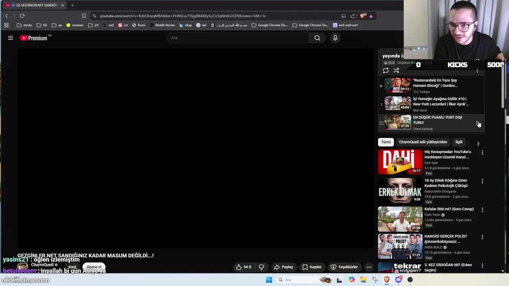Open the YouTube hamburger guide menu
This screenshot has width=509, height=286.
[11, 38]
